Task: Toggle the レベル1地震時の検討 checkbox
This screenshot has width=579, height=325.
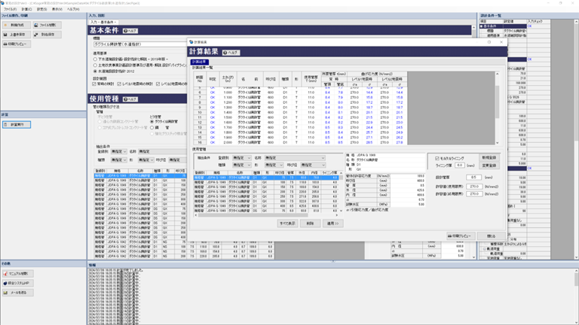Action: click(119, 84)
